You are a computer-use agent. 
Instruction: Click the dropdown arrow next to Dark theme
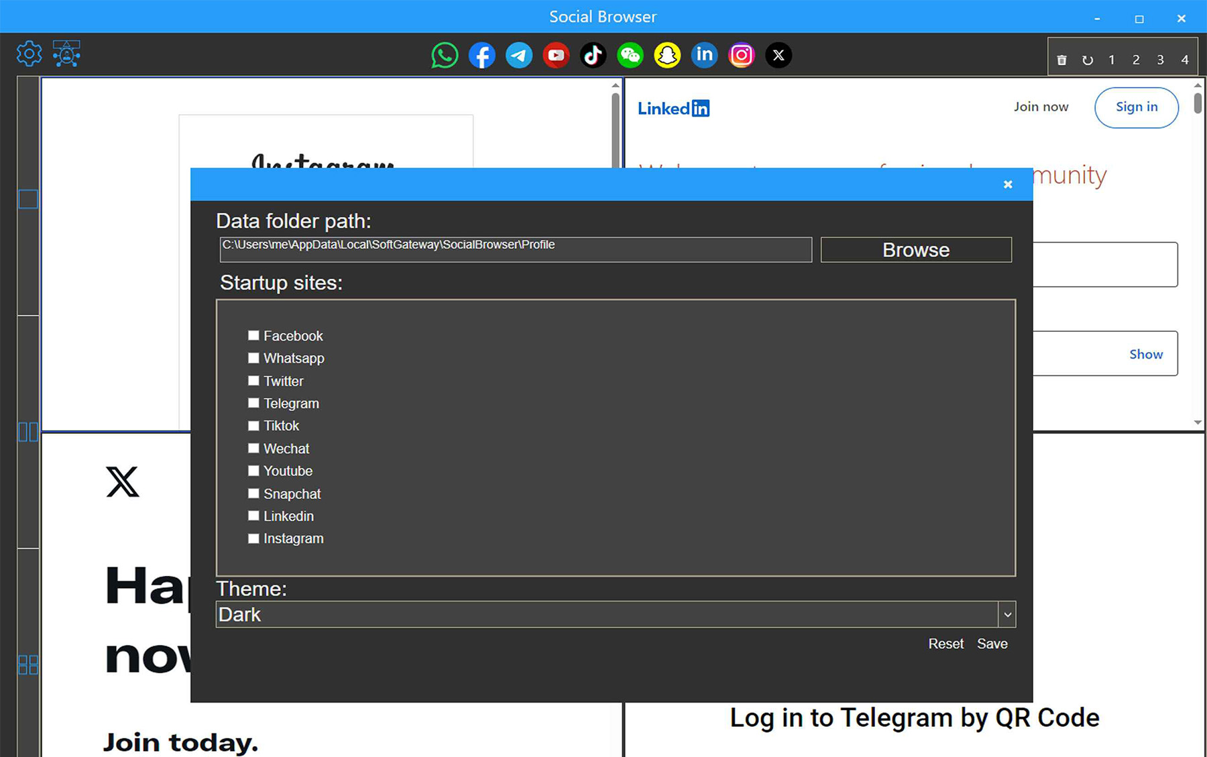(1006, 614)
